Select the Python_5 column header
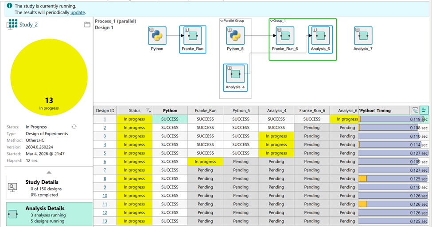Viewport: 432px width, 227px height. coord(241,110)
